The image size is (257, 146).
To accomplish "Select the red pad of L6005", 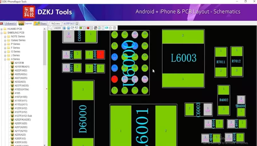I will click(x=101, y=55).
